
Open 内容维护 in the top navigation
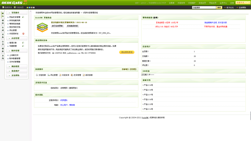(x=192, y=3)
